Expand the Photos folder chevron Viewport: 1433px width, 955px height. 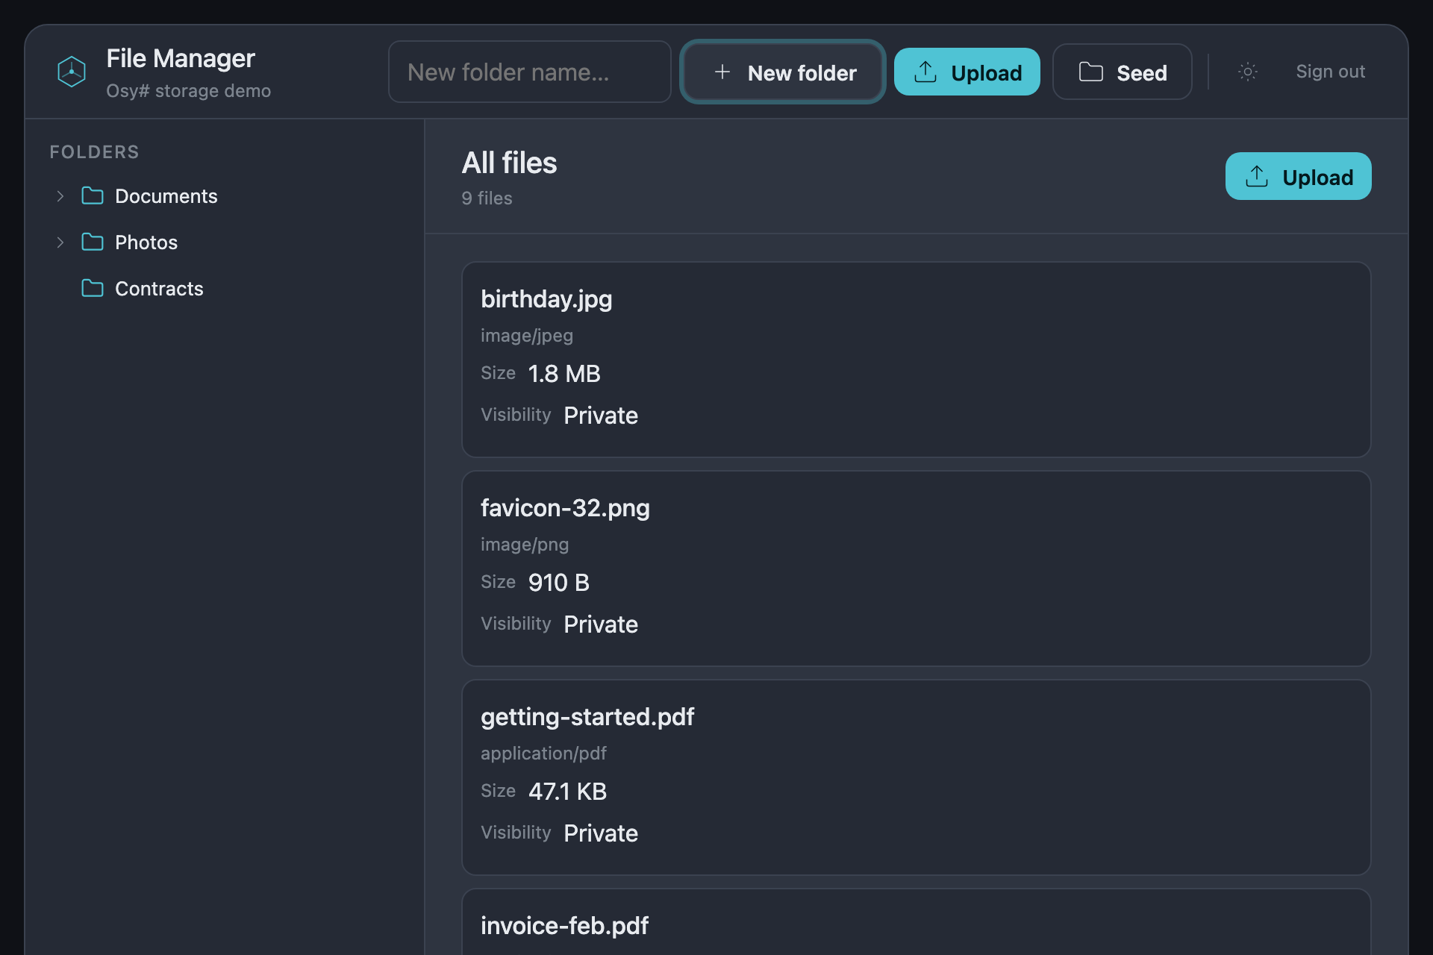(60, 242)
